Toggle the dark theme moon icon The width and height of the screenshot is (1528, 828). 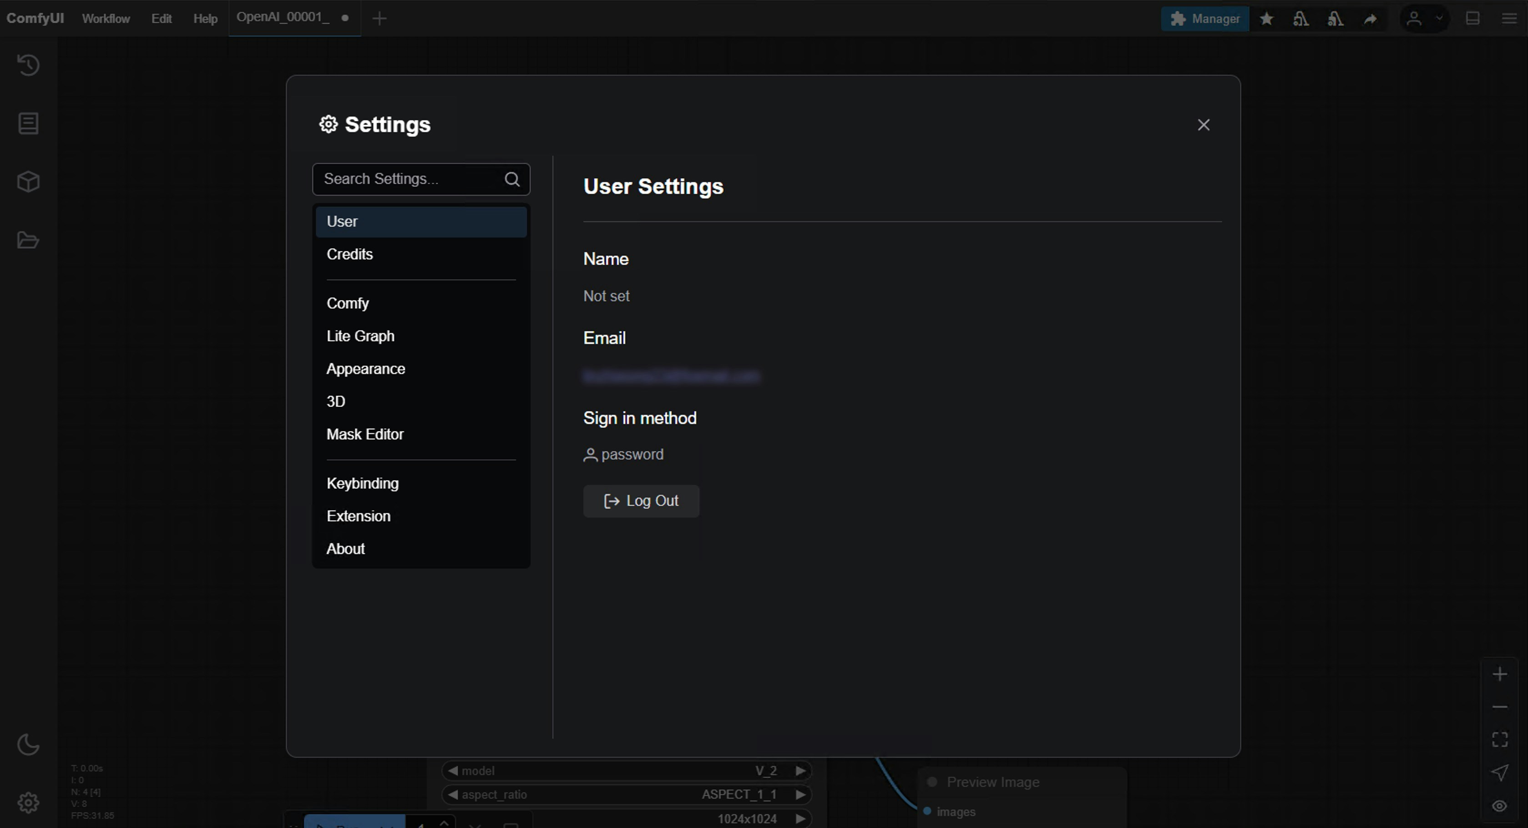pyautogui.click(x=28, y=744)
